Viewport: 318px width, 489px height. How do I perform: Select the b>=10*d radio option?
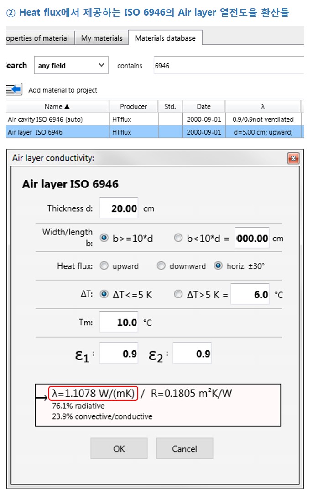tap(104, 238)
